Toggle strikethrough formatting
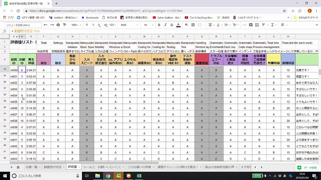The image size is (321, 180). (172, 25)
